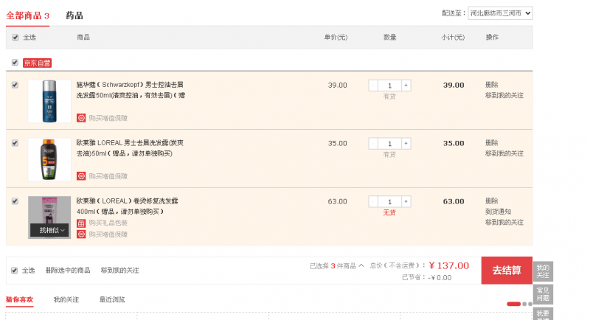Viewport: 590px width, 320px height.
Task: Click the 常见问题 floating side button
Action: click(x=543, y=294)
